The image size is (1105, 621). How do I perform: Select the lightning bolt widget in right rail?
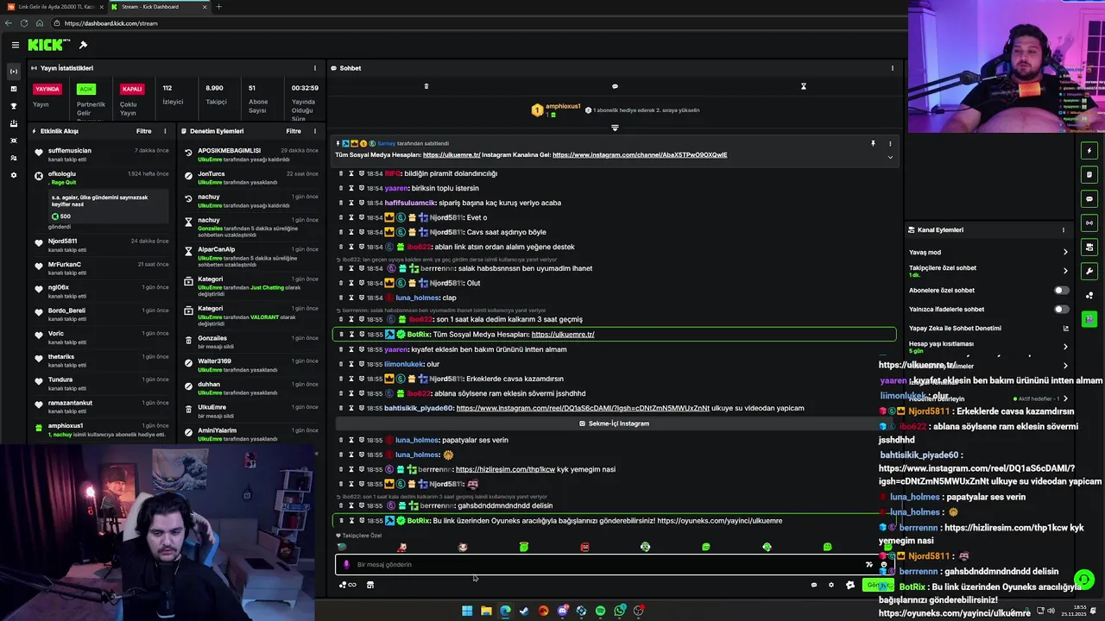[x=1089, y=151]
